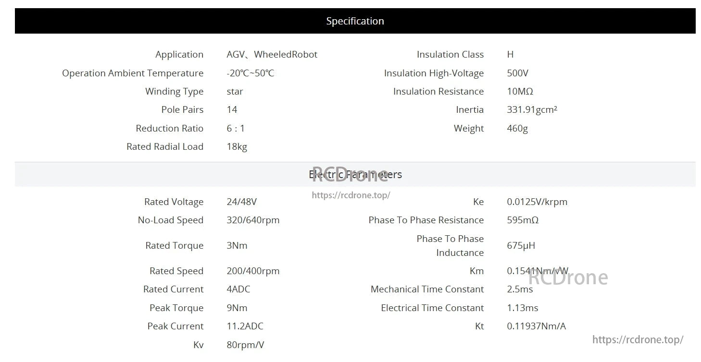Click the AGV WheeledRobot value
The height and width of the screenshot is (362, 701).
(x=272, y=55)
